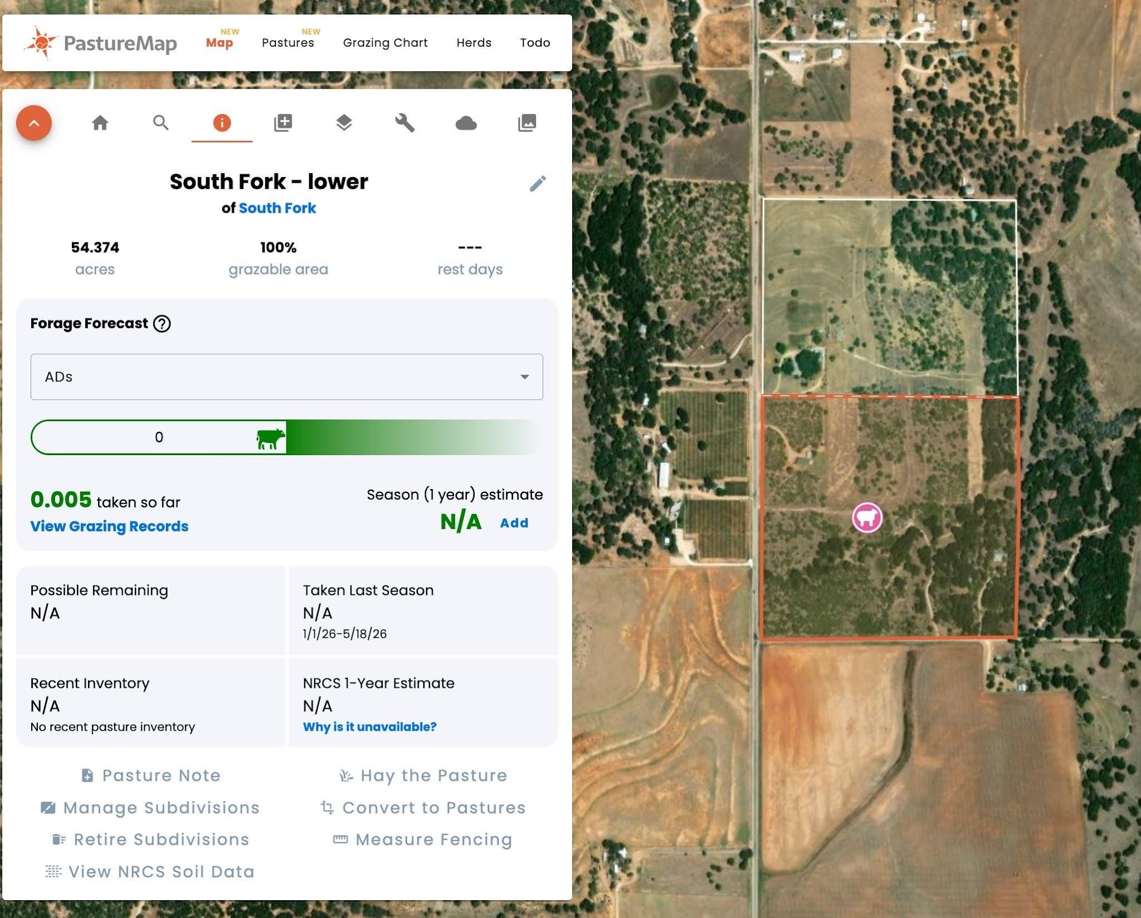Click the Hay the Pasture grass icon
Viewport: 1141px width, 918px height.
click(346, 775)
